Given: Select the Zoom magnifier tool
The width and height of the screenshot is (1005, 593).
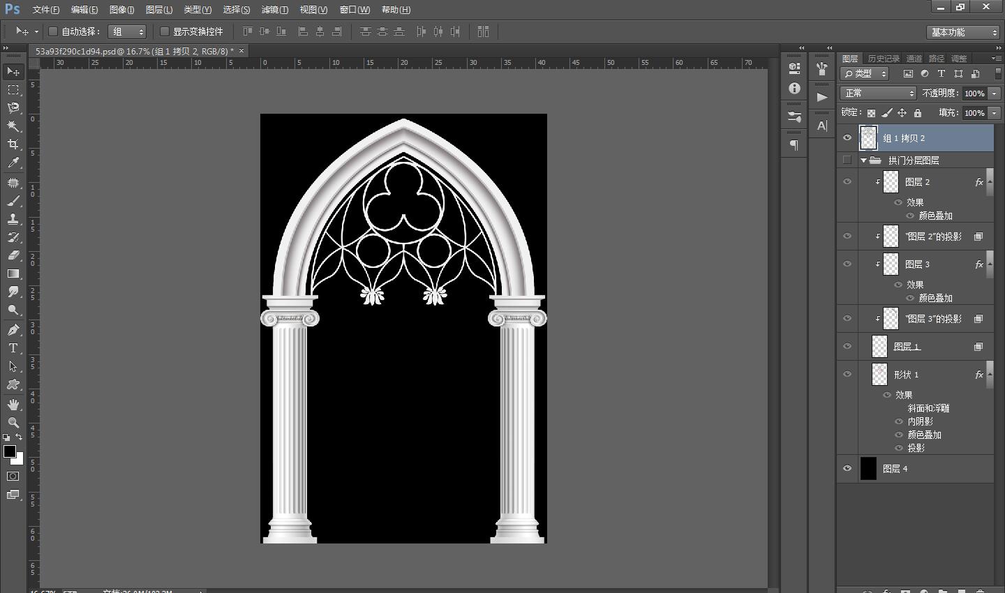Looking at the screenshot, I should [x=13, y=423].
